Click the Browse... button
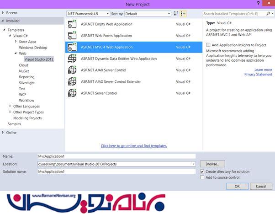 point(212,164)
